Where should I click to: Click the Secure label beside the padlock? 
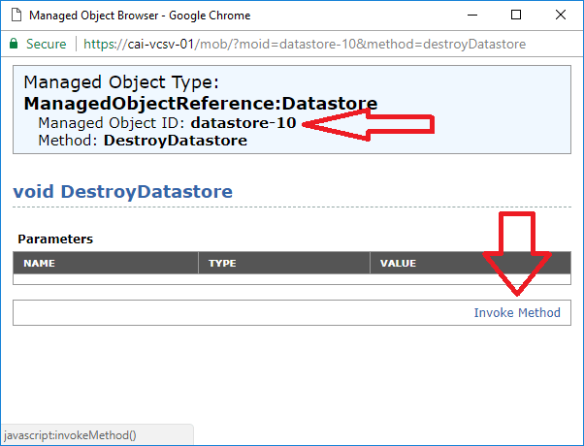click(x=47, y=45)
